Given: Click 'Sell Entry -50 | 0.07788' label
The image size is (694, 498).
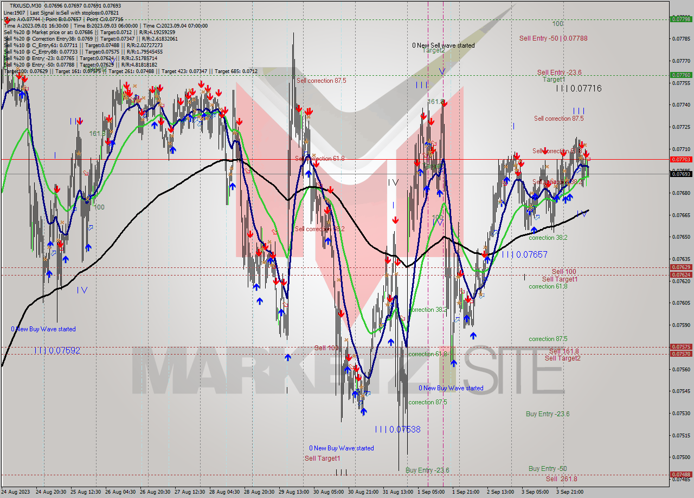Looking at the screenshot, I should 553,38.
